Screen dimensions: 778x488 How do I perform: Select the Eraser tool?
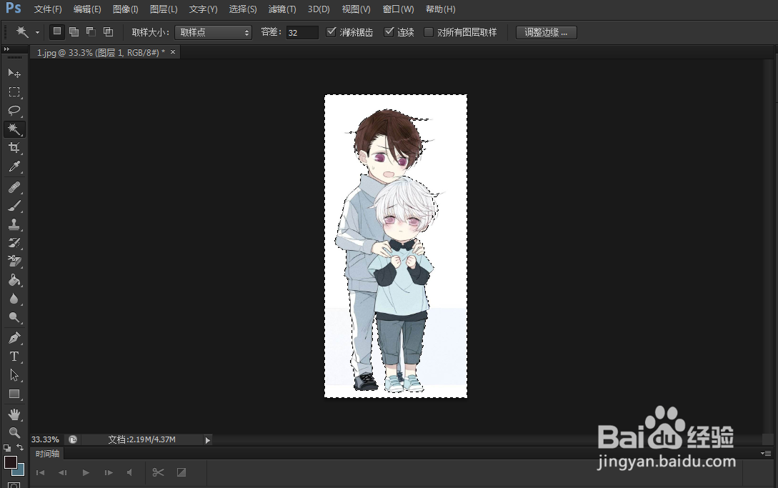click(x=14, y=261)
